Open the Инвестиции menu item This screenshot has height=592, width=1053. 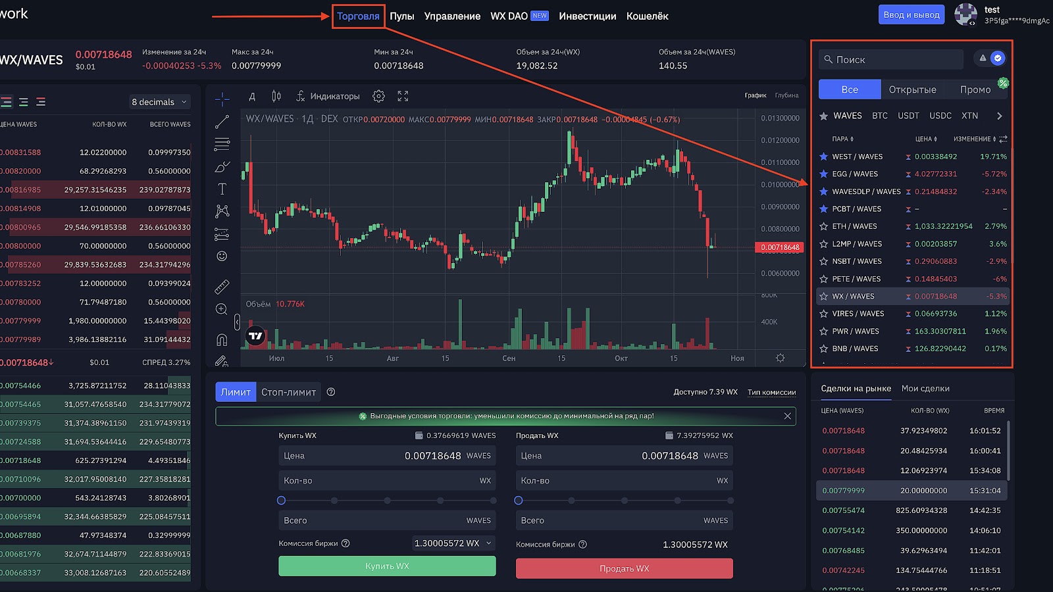tap(587, 16)
